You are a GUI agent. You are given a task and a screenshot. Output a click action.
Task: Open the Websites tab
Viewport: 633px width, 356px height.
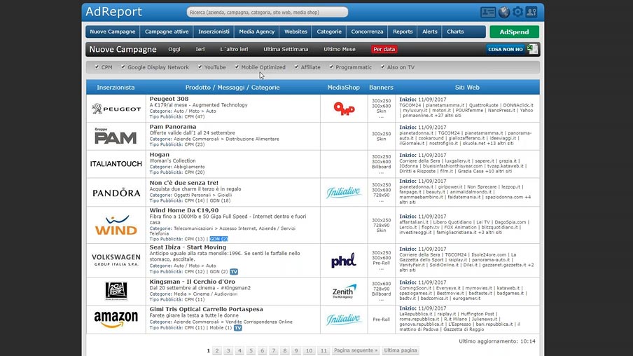click(295, 32)
